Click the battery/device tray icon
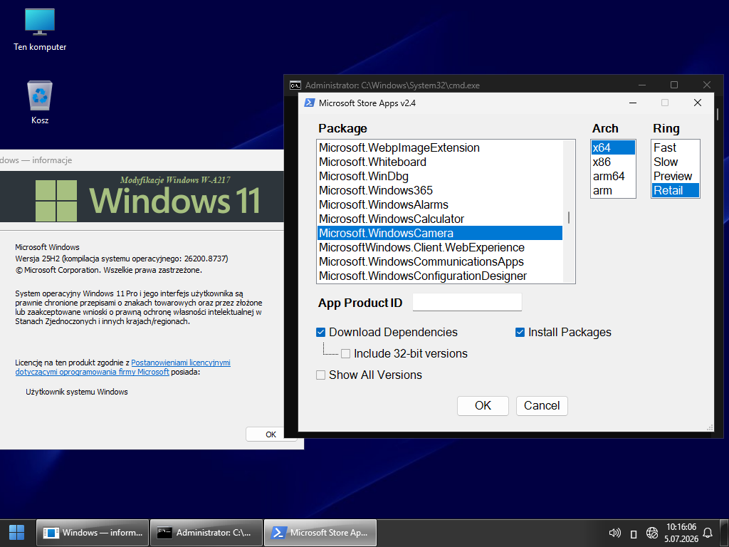The image size is (729, 547). pos(633,533)
